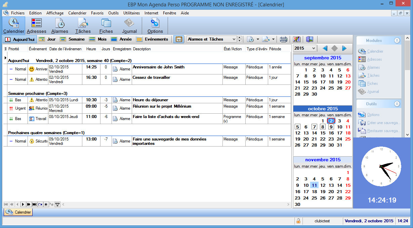Select the Adresses toolbar icon
Image resolution: width=413 pixels, height=228 pixels.
[x=36, y=25]
